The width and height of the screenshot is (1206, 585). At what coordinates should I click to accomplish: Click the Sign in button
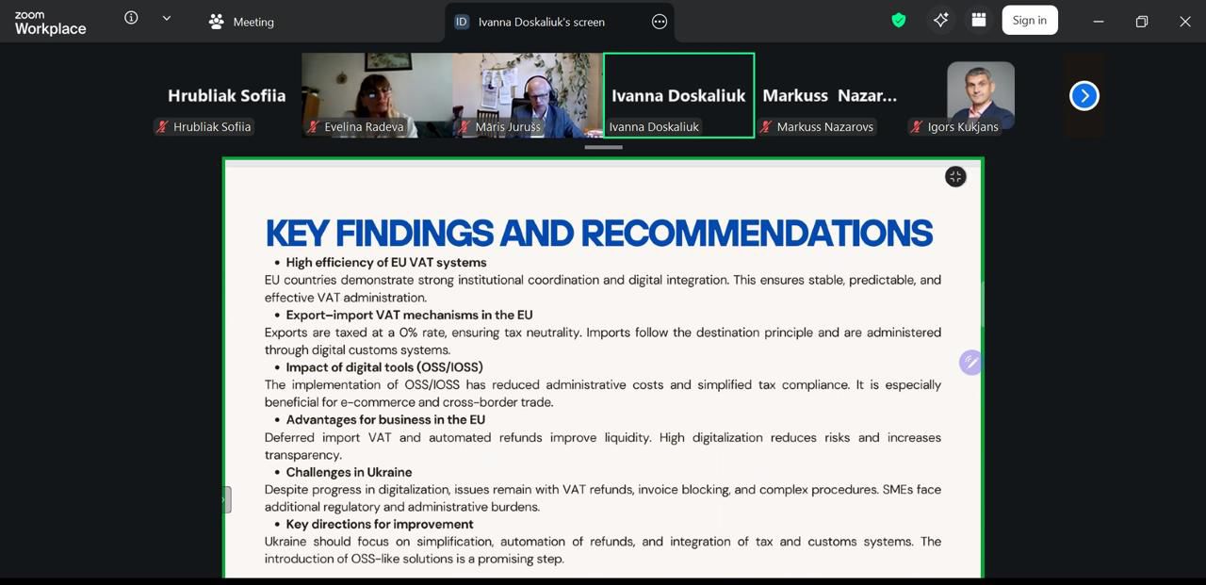tap(1030, 20)
